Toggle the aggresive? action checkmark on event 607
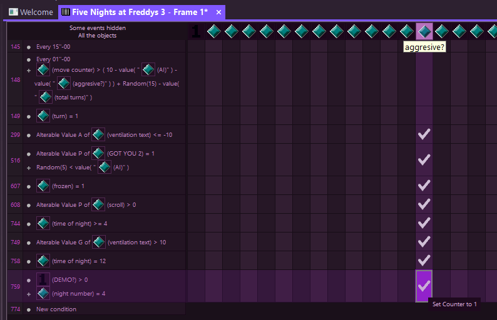 (424, 186)
